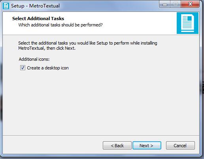204x159 pixels.
Task: Click the greyed-out maximize window button
Action: pos(176,4)
